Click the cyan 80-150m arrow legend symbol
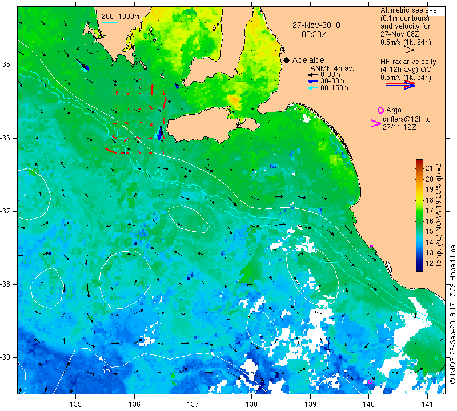The width and height of the screenshot is (457, 411). click(312, 88)
